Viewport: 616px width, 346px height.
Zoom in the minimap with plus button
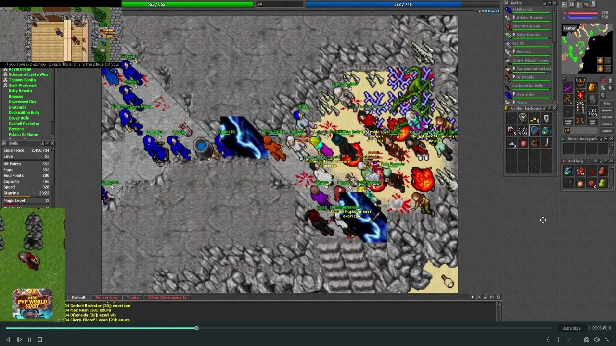click(608, 61)
